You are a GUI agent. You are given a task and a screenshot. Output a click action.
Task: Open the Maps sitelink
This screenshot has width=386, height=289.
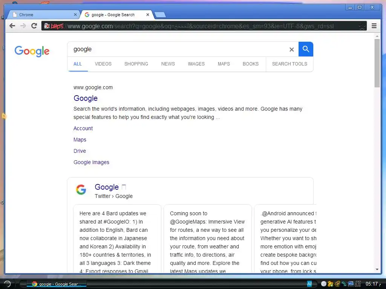point(80,140)
